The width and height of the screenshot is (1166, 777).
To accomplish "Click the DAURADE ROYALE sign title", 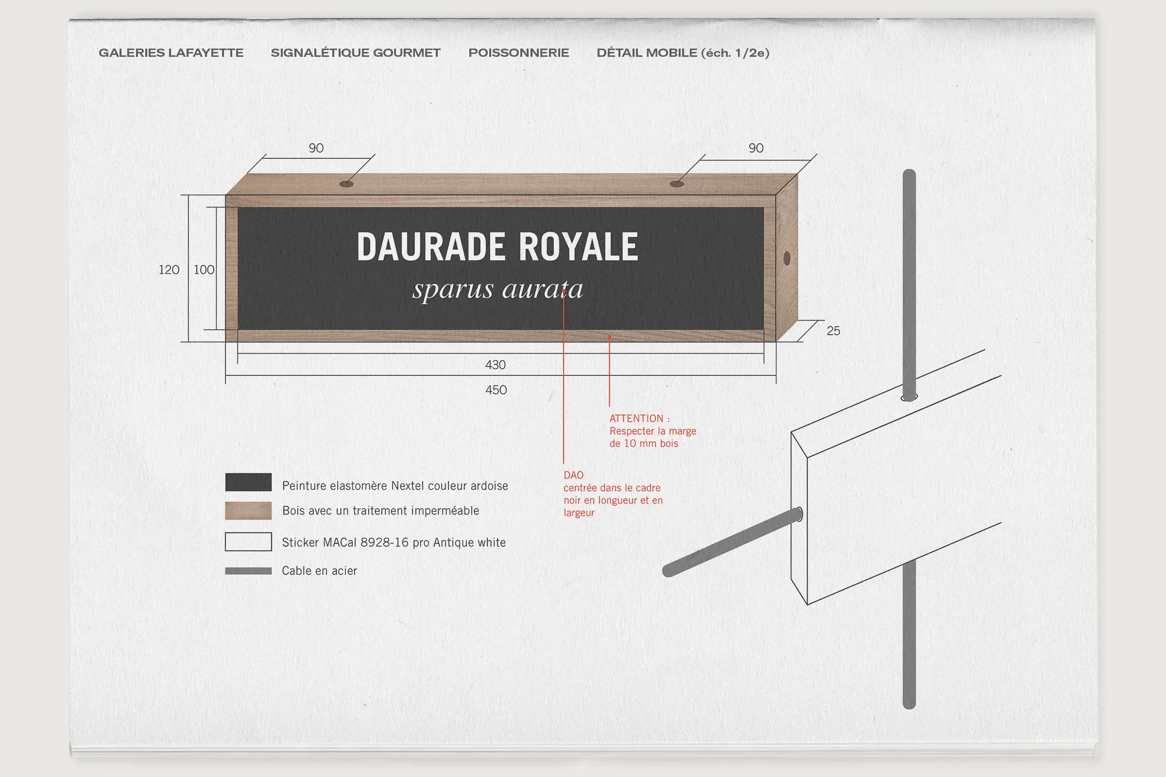I will pyautogui.click(x=497, y=247).
